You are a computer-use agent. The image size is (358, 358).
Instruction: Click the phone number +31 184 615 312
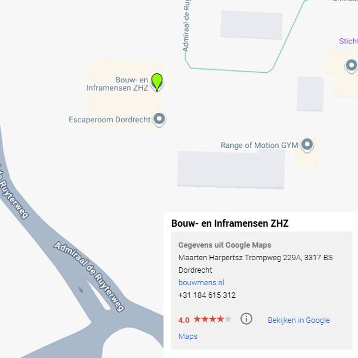point(207,295)
